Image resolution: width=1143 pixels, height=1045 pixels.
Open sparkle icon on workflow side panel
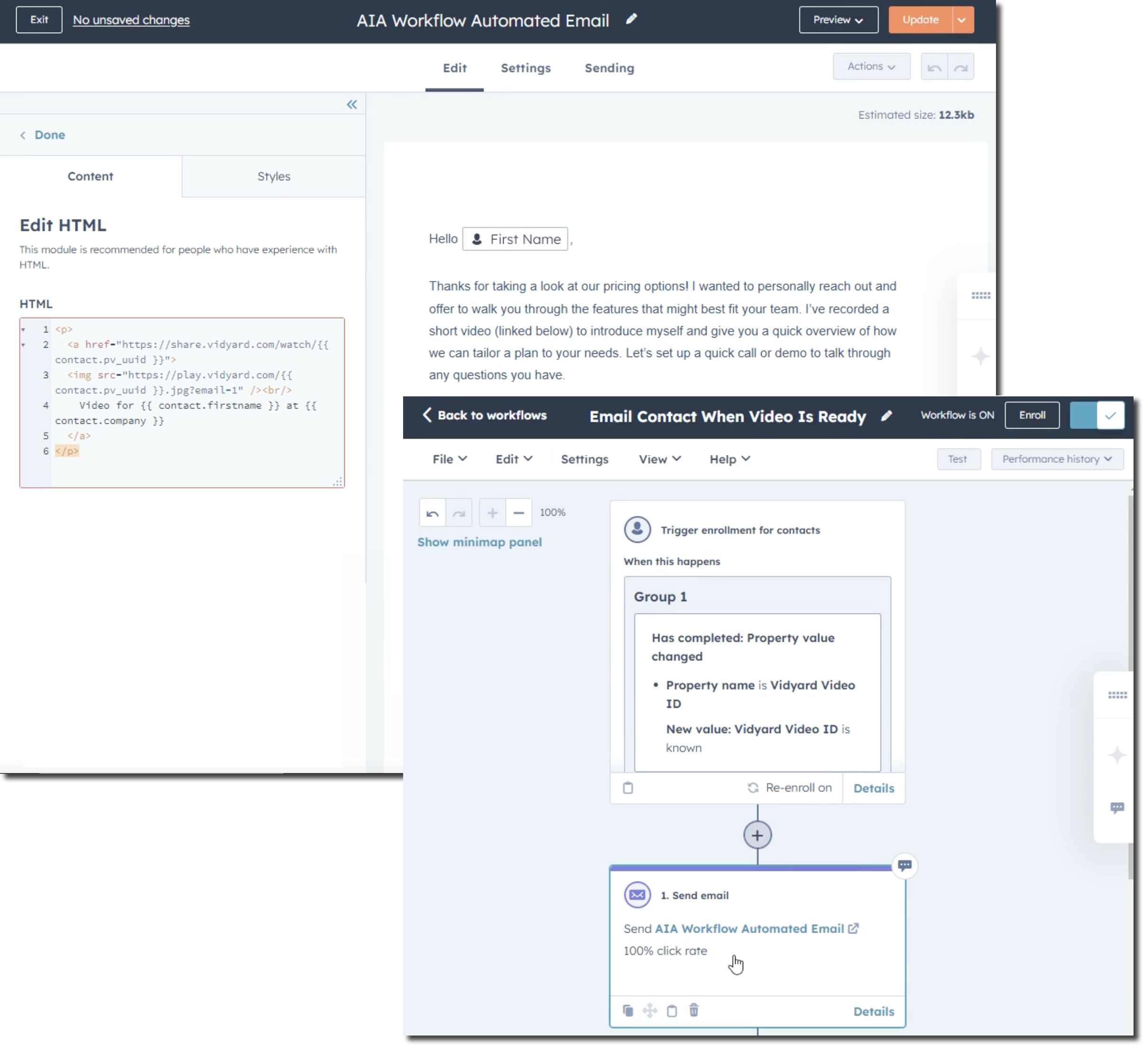point(1117,755)
